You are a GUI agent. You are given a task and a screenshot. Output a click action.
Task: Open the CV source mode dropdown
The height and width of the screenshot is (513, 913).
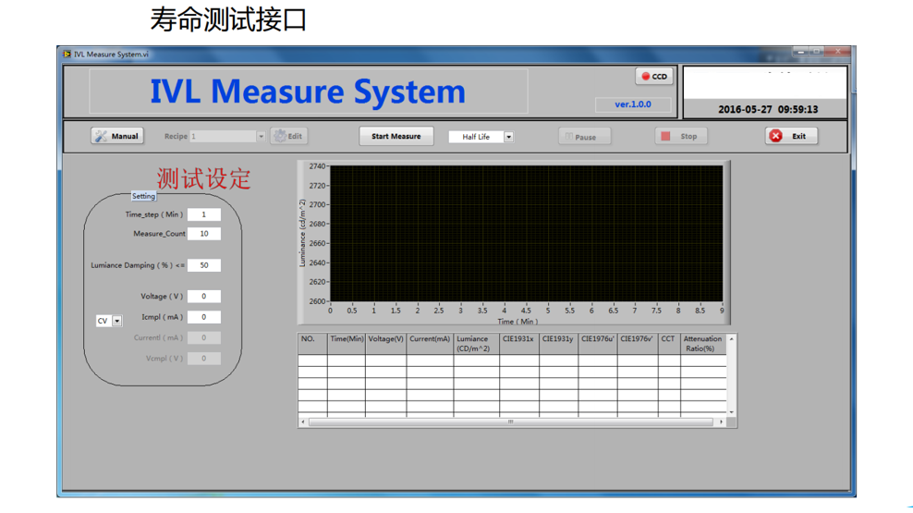pos(117,322)
